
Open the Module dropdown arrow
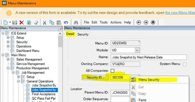pos(137,50)
